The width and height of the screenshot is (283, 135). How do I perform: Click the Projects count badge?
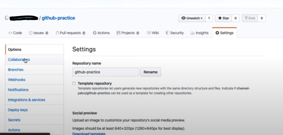point(138,33)
